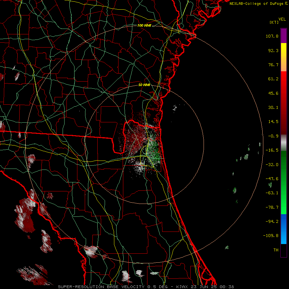The width and height of the screenshot is (289, 289).
Task: Click the blue segment of velocity color bar
Action: click(x=284, y=229)
